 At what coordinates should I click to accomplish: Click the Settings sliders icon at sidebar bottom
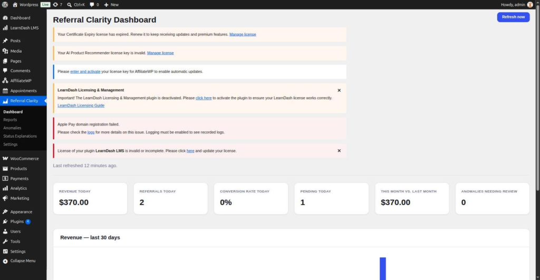(x=5, y=252)
